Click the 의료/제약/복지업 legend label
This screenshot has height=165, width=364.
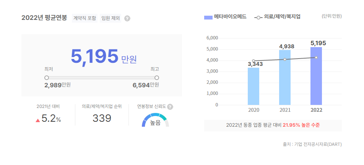click(282, 17)
